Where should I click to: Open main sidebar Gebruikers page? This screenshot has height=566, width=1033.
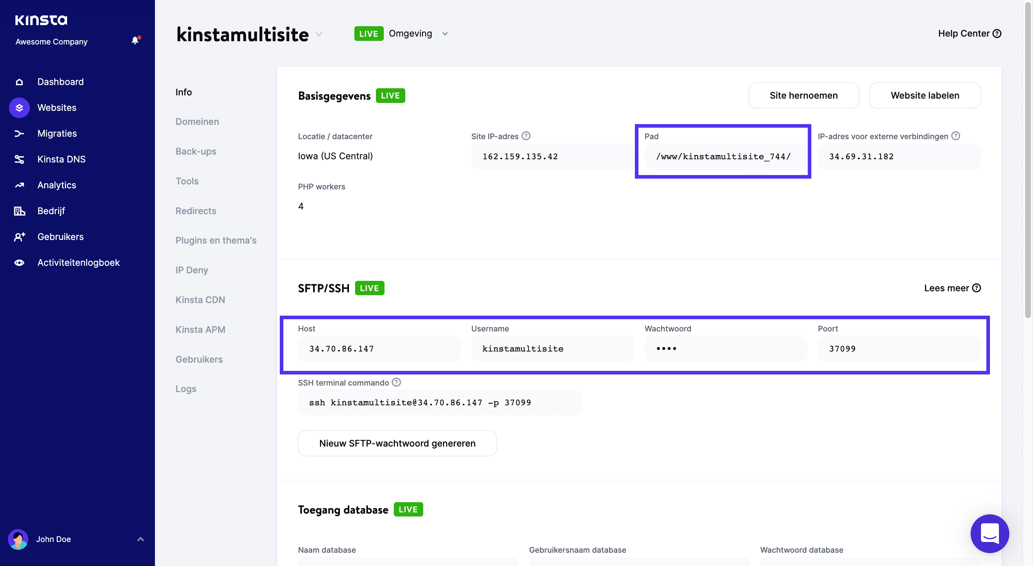tap(61, 237)
